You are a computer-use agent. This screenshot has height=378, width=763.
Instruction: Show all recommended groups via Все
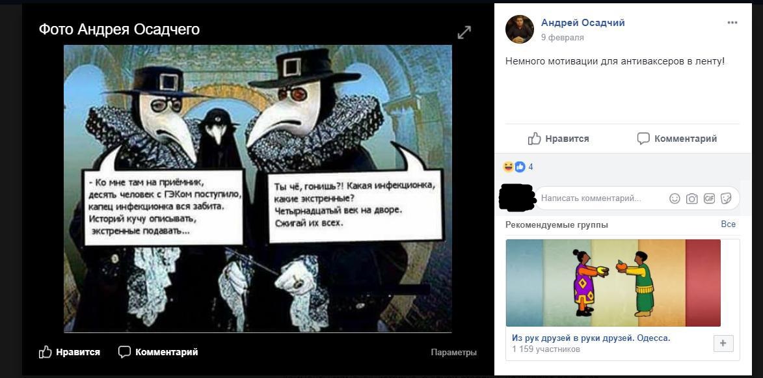(728, 224)
